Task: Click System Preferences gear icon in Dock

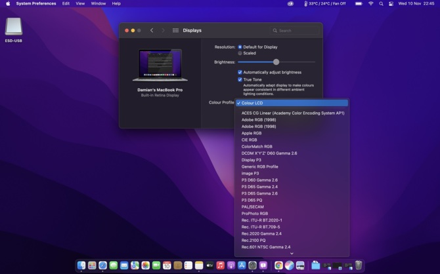Action: (x=252, y=265)
